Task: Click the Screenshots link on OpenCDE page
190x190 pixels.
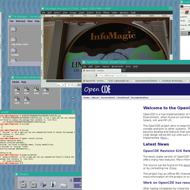Action: click(x=108, y=98)
